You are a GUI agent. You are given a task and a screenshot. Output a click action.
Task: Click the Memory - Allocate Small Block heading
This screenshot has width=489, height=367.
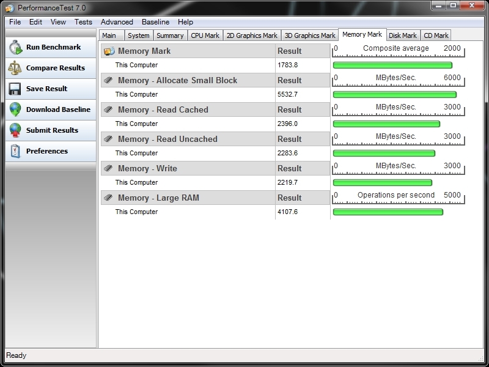[177, 80]
